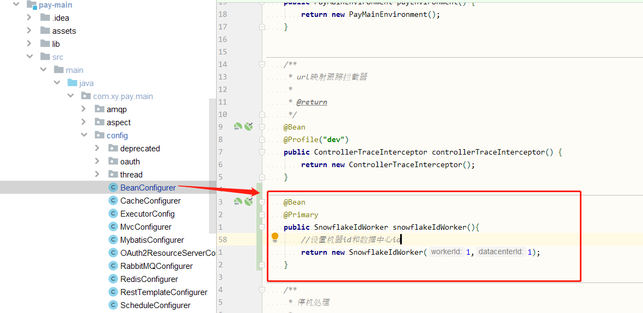
Task: Fold the snowflakeIdWorker method body
Action: 262,227
